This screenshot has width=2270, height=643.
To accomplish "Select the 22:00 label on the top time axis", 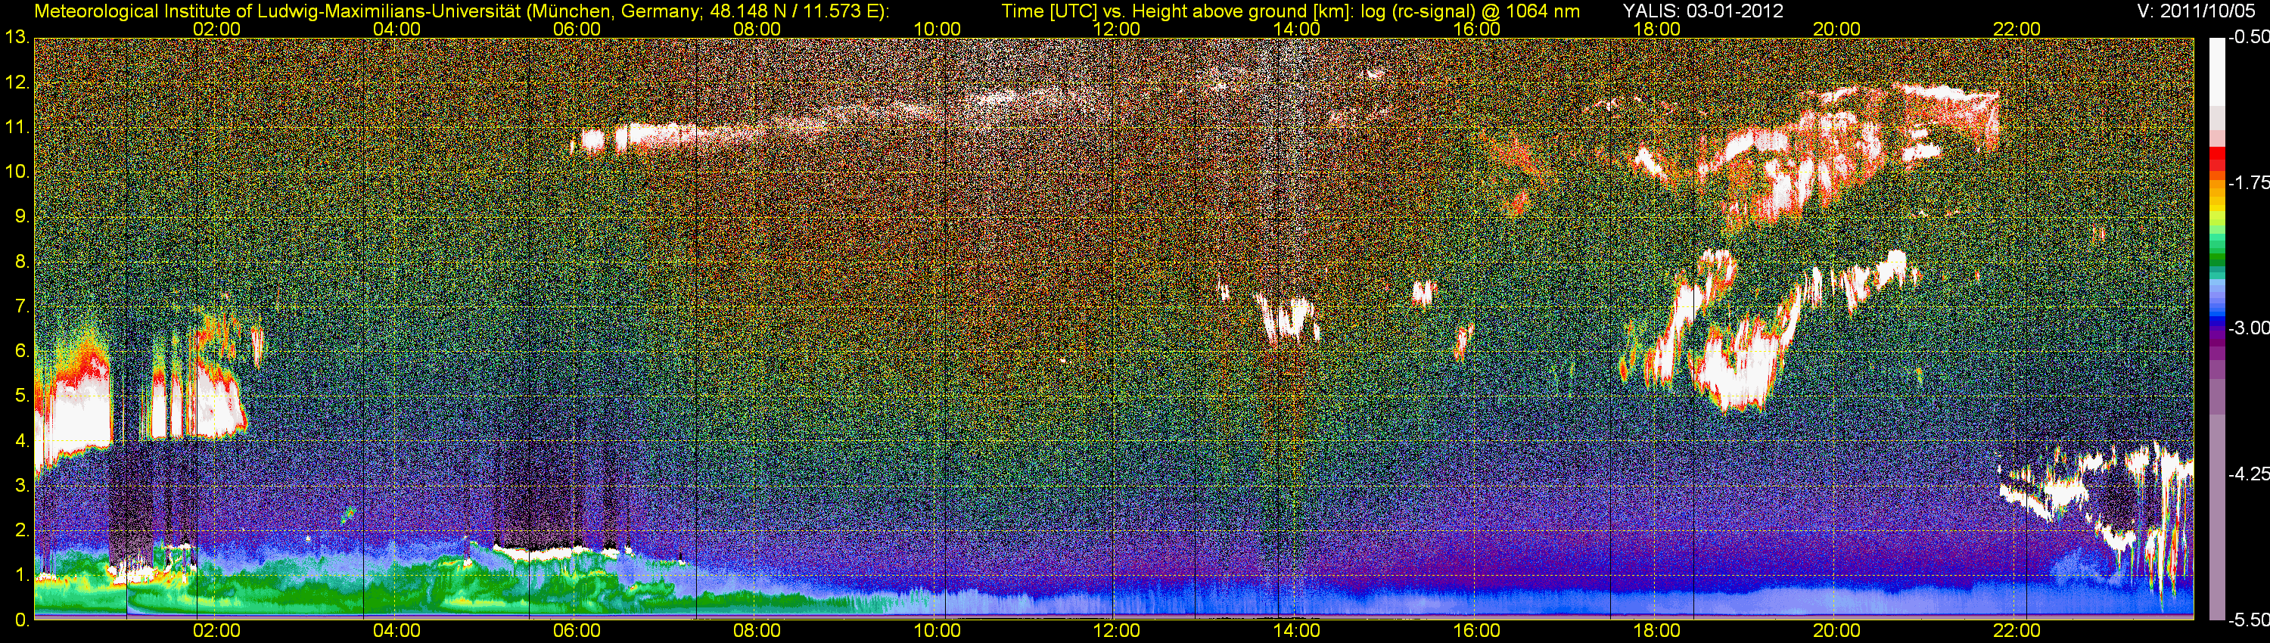I will (x=2017, y=29).
